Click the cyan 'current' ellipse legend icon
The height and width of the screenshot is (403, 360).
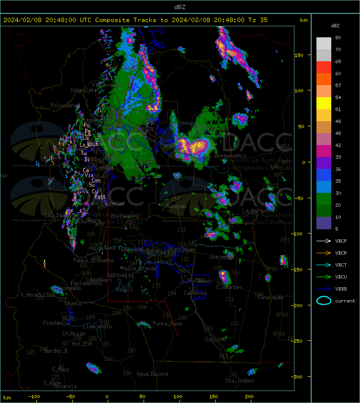[x=324, y=301]
